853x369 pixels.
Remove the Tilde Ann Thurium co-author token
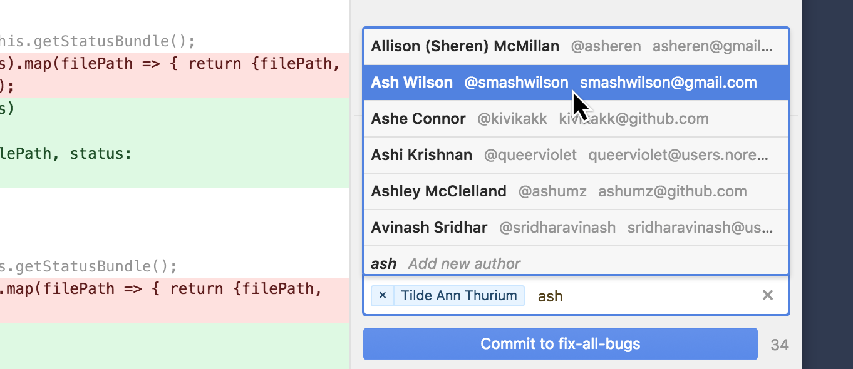click(x=383, y=296)
